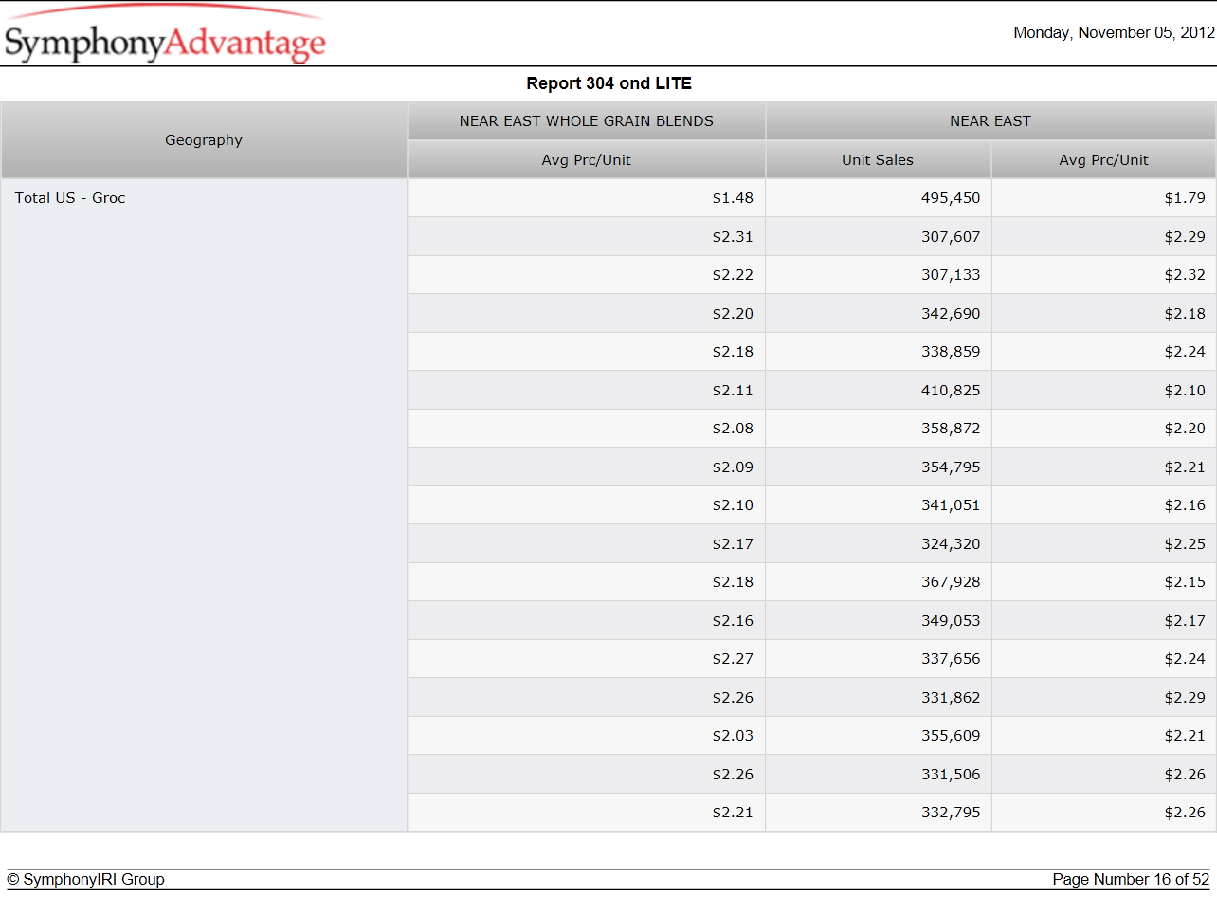1217x897 pixels.
Task: Click the 355,609 unit sales cell
Action: tap(878, 736)
